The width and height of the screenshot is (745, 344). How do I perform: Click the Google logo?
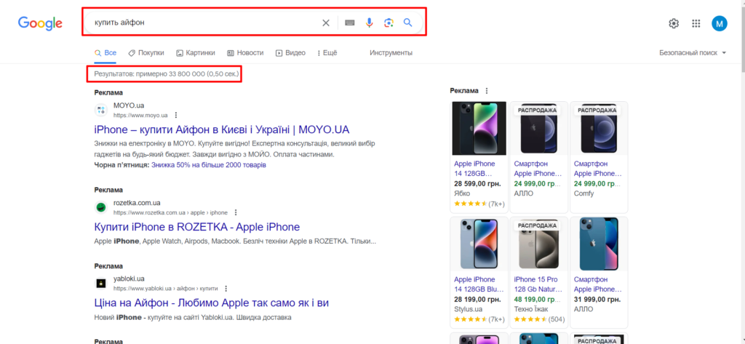[x=41, y=23]
